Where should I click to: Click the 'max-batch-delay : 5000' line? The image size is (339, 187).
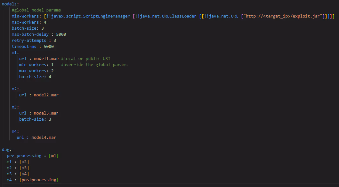click(39, 34)
